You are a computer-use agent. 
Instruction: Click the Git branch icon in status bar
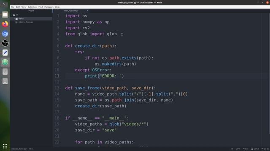(x=262, y=149)
